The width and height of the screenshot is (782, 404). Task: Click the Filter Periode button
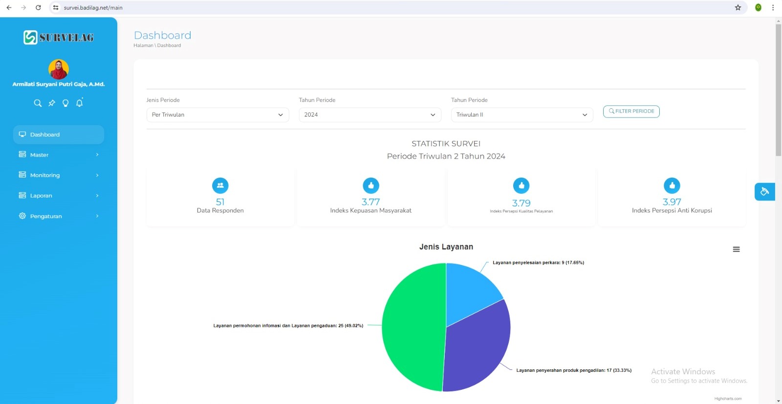click(631, 111)
